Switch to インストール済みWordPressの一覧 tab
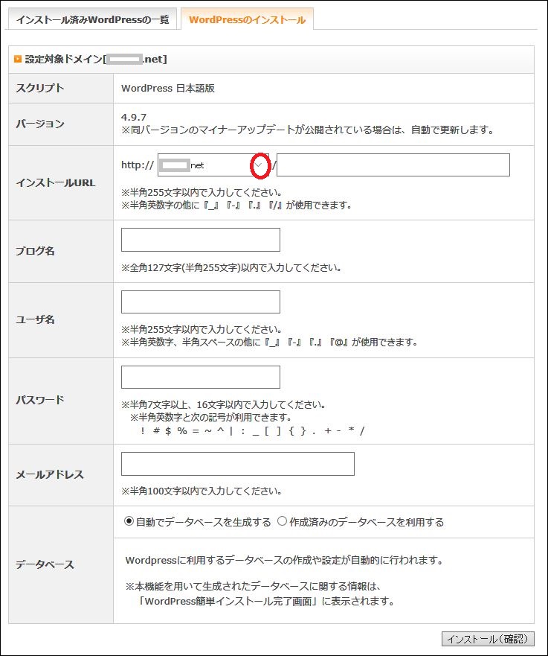This screenshot has height=656, width=548. (x=92, y=19)
